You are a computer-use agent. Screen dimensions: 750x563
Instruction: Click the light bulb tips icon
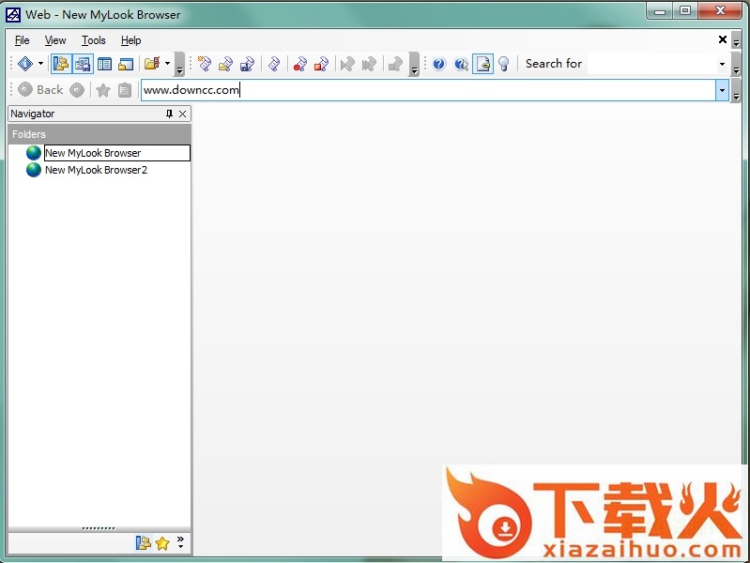pos(504,64)
